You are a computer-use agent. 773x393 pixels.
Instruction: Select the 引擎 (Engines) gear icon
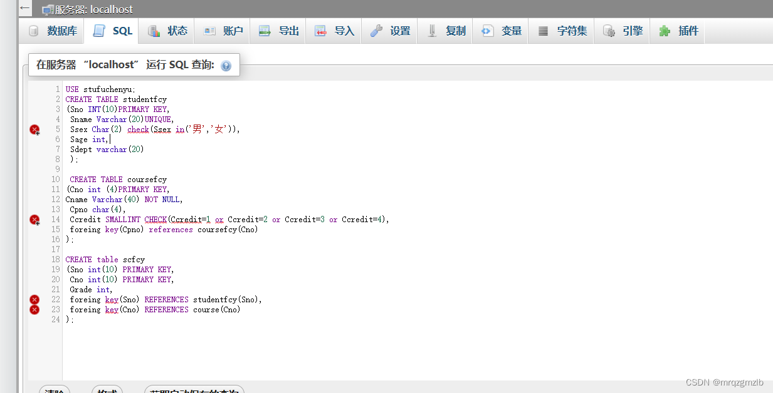[x=607, y=30]
